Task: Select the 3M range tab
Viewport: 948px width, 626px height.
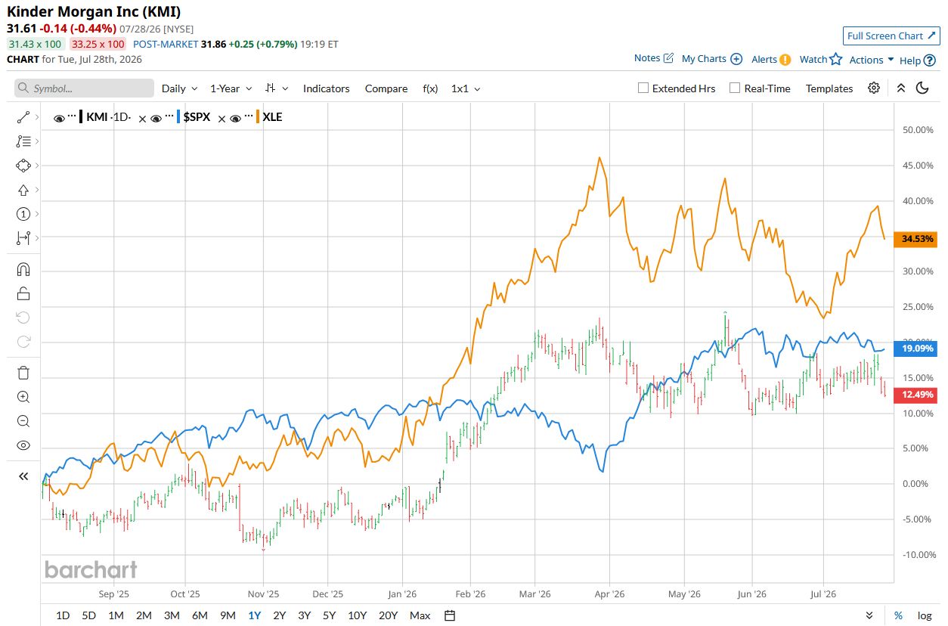Action: (172, 615)
